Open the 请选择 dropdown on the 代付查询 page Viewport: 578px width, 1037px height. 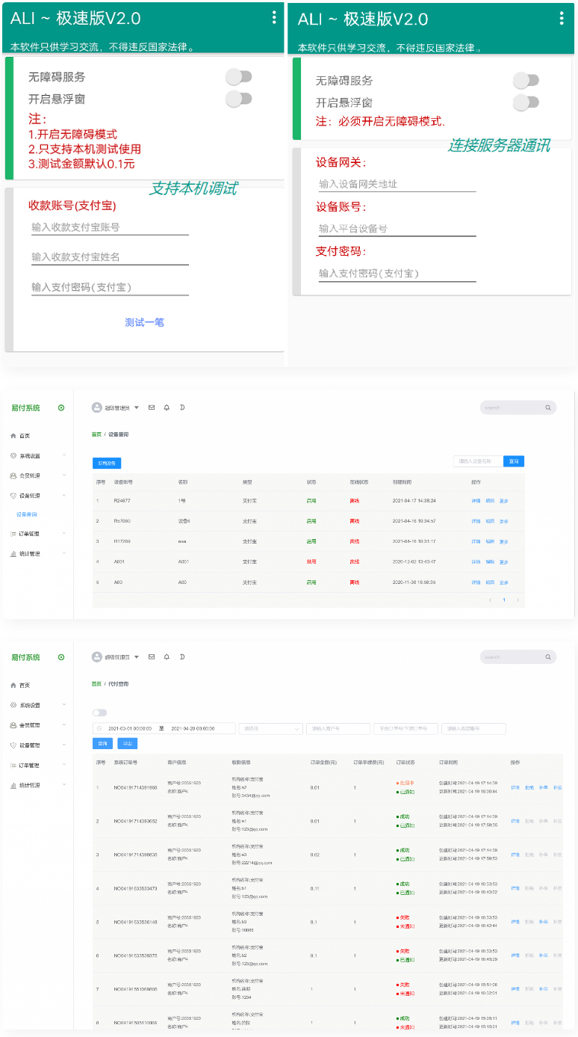pos(270,728)
